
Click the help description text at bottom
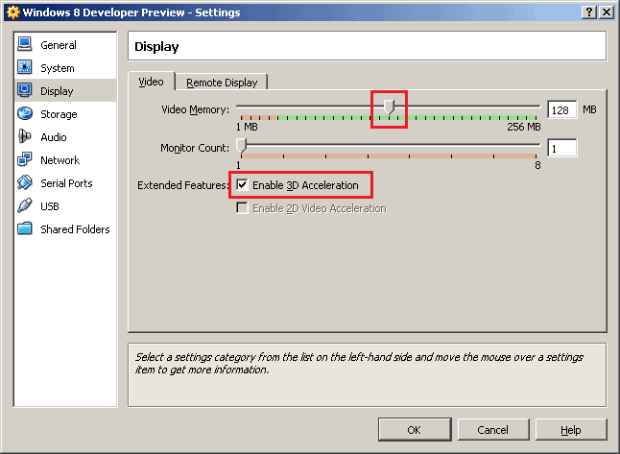tap(359, 364)
